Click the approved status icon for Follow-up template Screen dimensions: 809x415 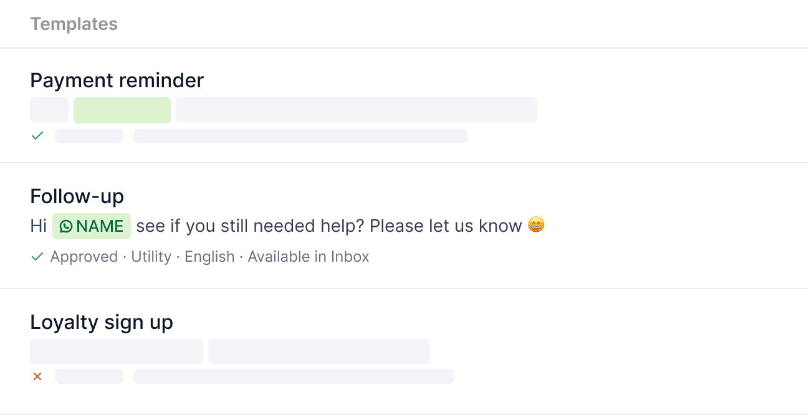[x=37, y=256]
